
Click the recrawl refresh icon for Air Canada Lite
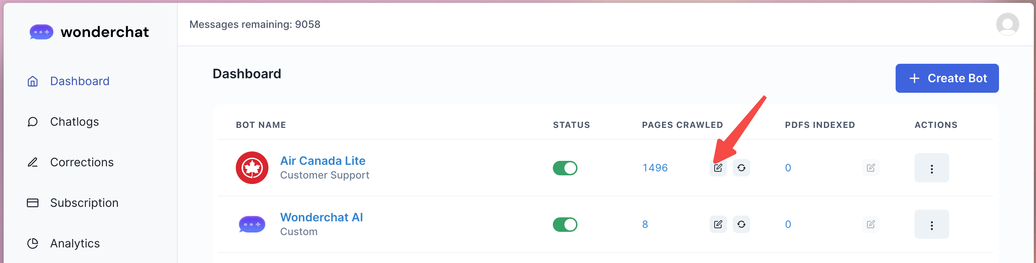[x=741, y=168]
